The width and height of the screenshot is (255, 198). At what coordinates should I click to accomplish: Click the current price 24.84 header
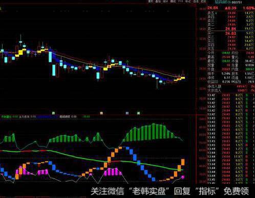click(213, 8)
